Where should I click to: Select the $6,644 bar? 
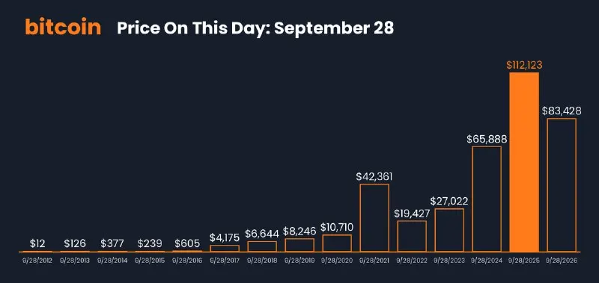pyautogui.click(x=262, y=246)
